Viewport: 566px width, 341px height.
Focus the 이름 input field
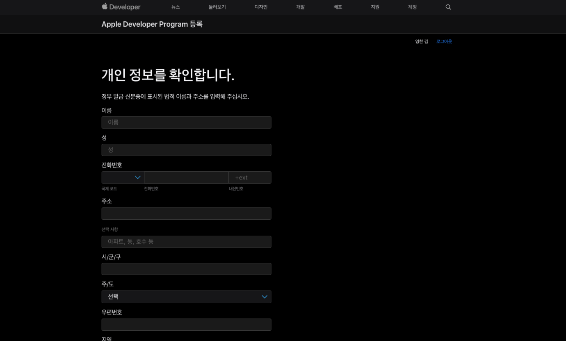(186, 123)
